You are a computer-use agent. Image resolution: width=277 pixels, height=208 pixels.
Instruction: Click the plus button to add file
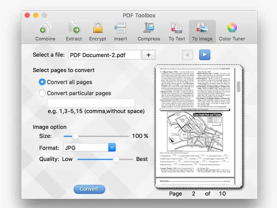148,55
